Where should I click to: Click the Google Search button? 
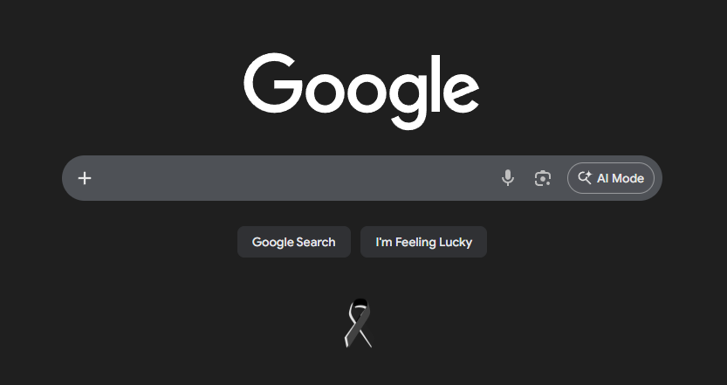[x=294, y=242]
